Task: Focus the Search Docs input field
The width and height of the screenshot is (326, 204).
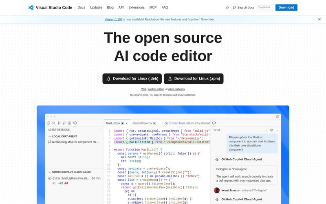Action: click(x=252, y=7)
